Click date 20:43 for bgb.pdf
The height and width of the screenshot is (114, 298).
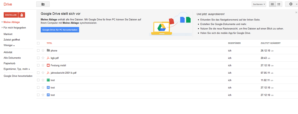click(264, 58)
